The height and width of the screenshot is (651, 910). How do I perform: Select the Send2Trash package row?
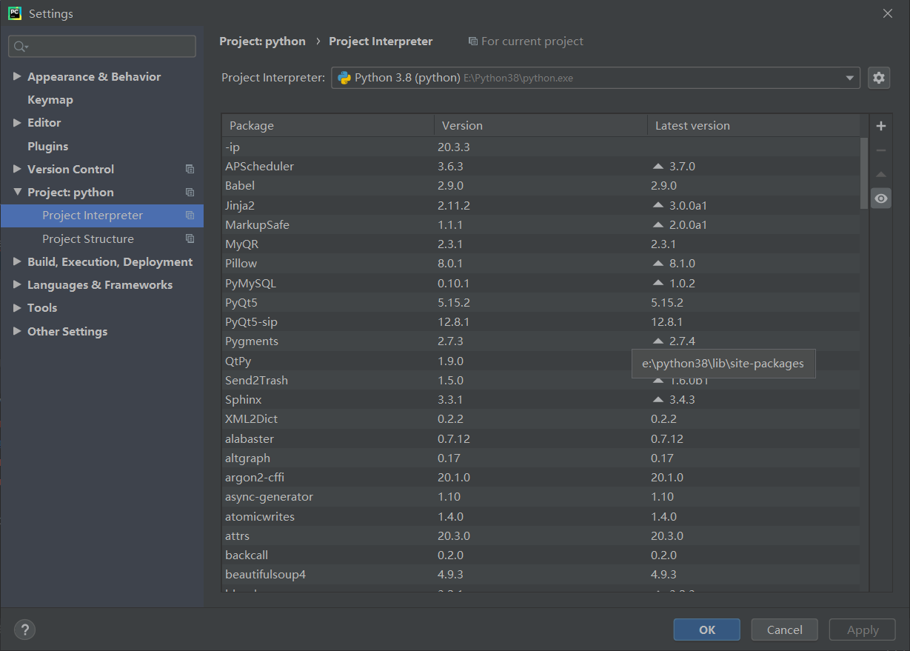[x=541, y=380]
